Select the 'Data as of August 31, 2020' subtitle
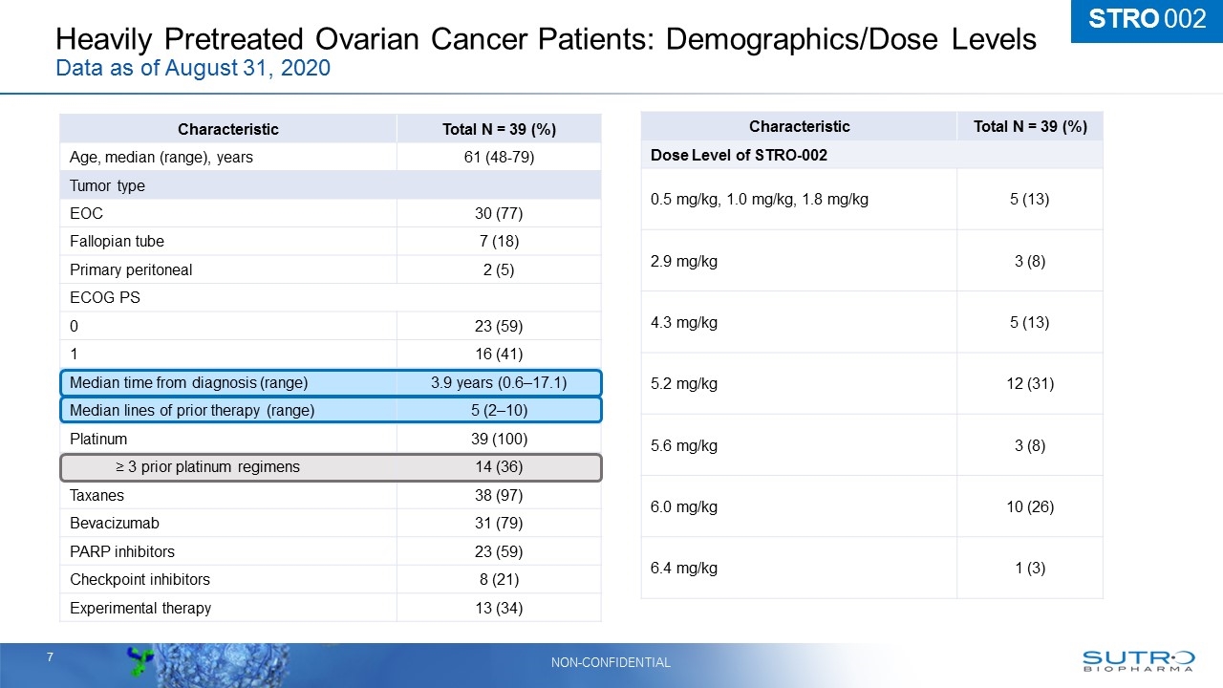The width and height of the screenshot is (1223, 688). pos(193,69)
